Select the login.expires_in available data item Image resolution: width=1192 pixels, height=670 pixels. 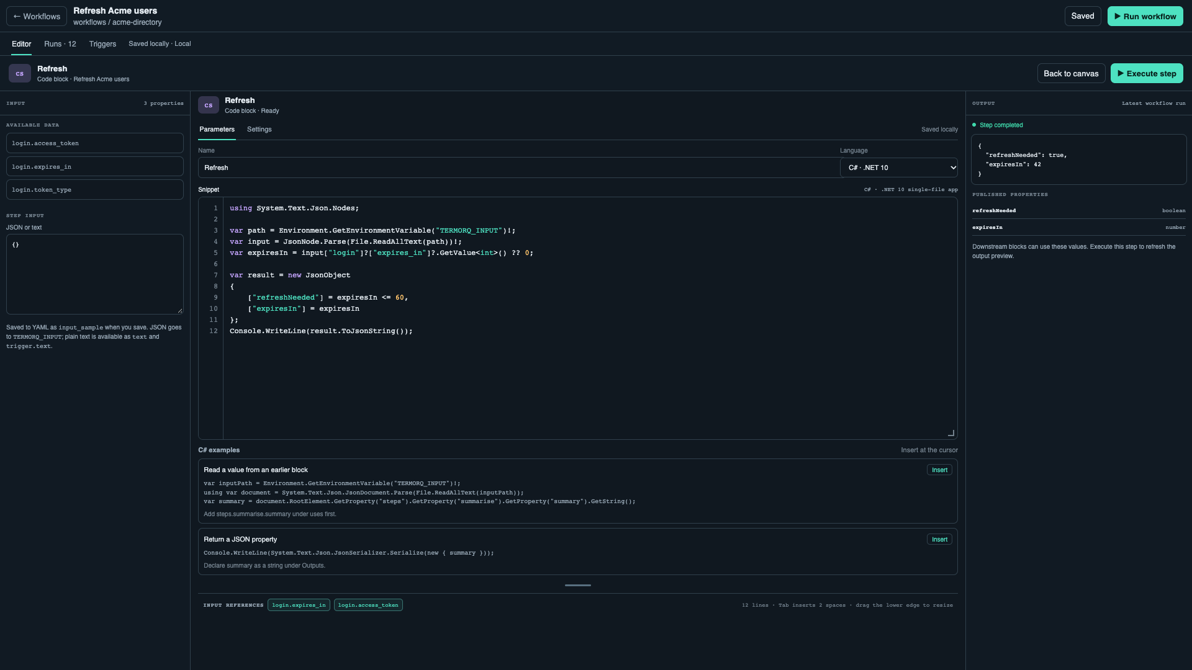click(95, 166)
